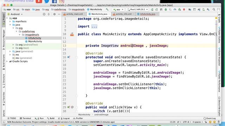Toggle the Resource Manager side panel
Image resolution: width=225 pixels, height=126 pixels.
tap(4, 40)
